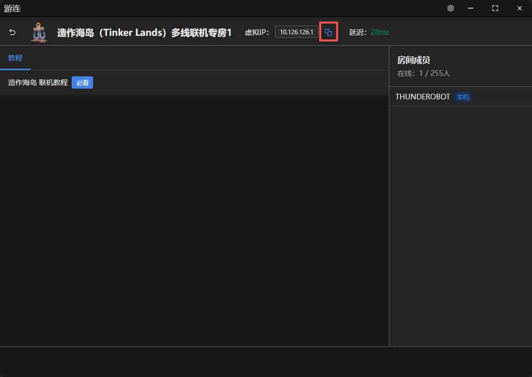Viewport: 532px width, 377px height.
Task: Open settings via the hexagon gear icon
Action: [x=450, y=8]
